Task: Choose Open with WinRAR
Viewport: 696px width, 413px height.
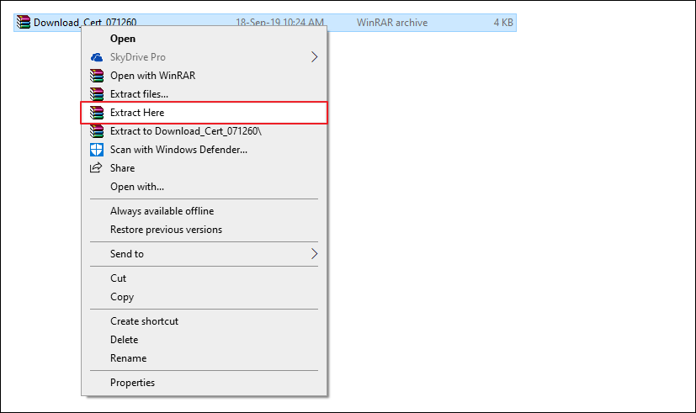Action: click(205, 76)
